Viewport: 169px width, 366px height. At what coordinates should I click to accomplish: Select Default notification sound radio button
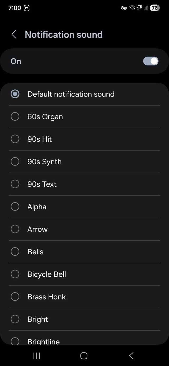pos(15,94)
